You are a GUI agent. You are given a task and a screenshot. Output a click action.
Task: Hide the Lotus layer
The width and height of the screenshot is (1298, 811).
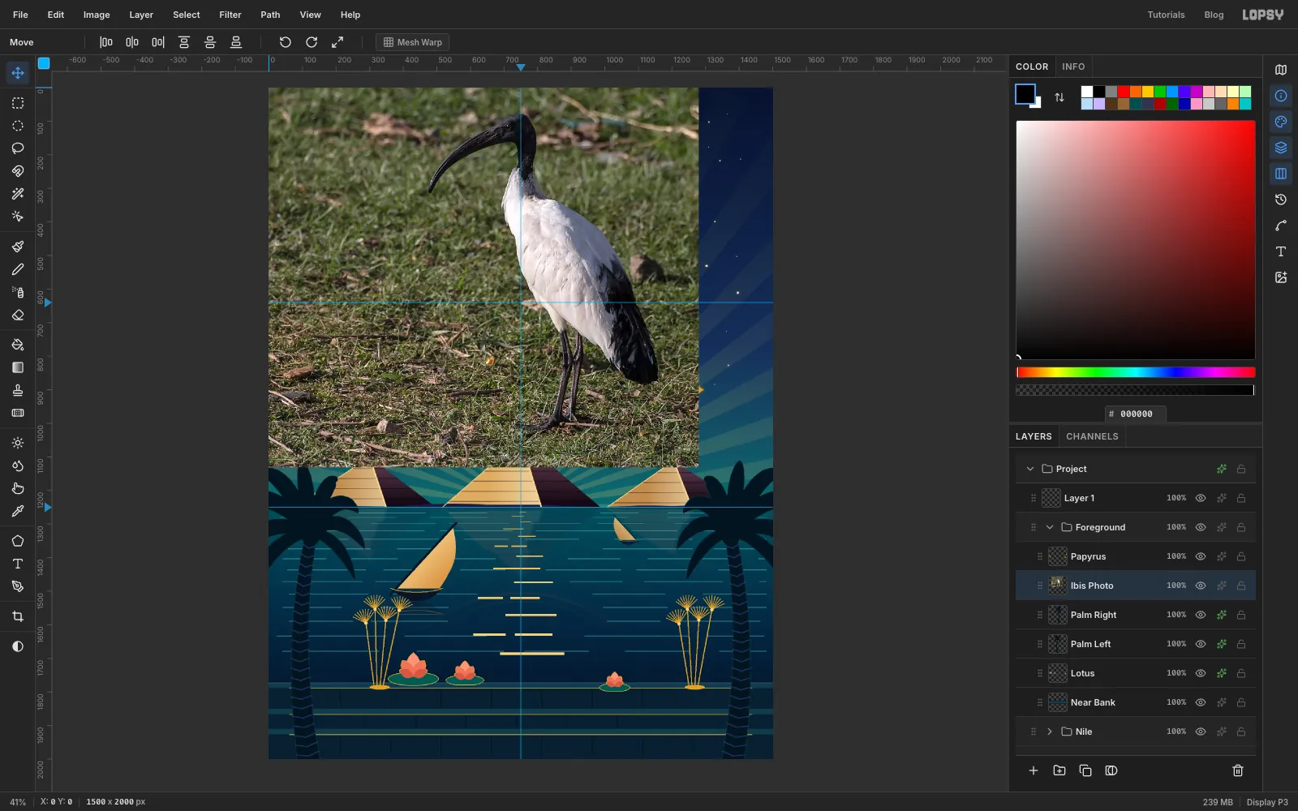tap(1201, 673)
